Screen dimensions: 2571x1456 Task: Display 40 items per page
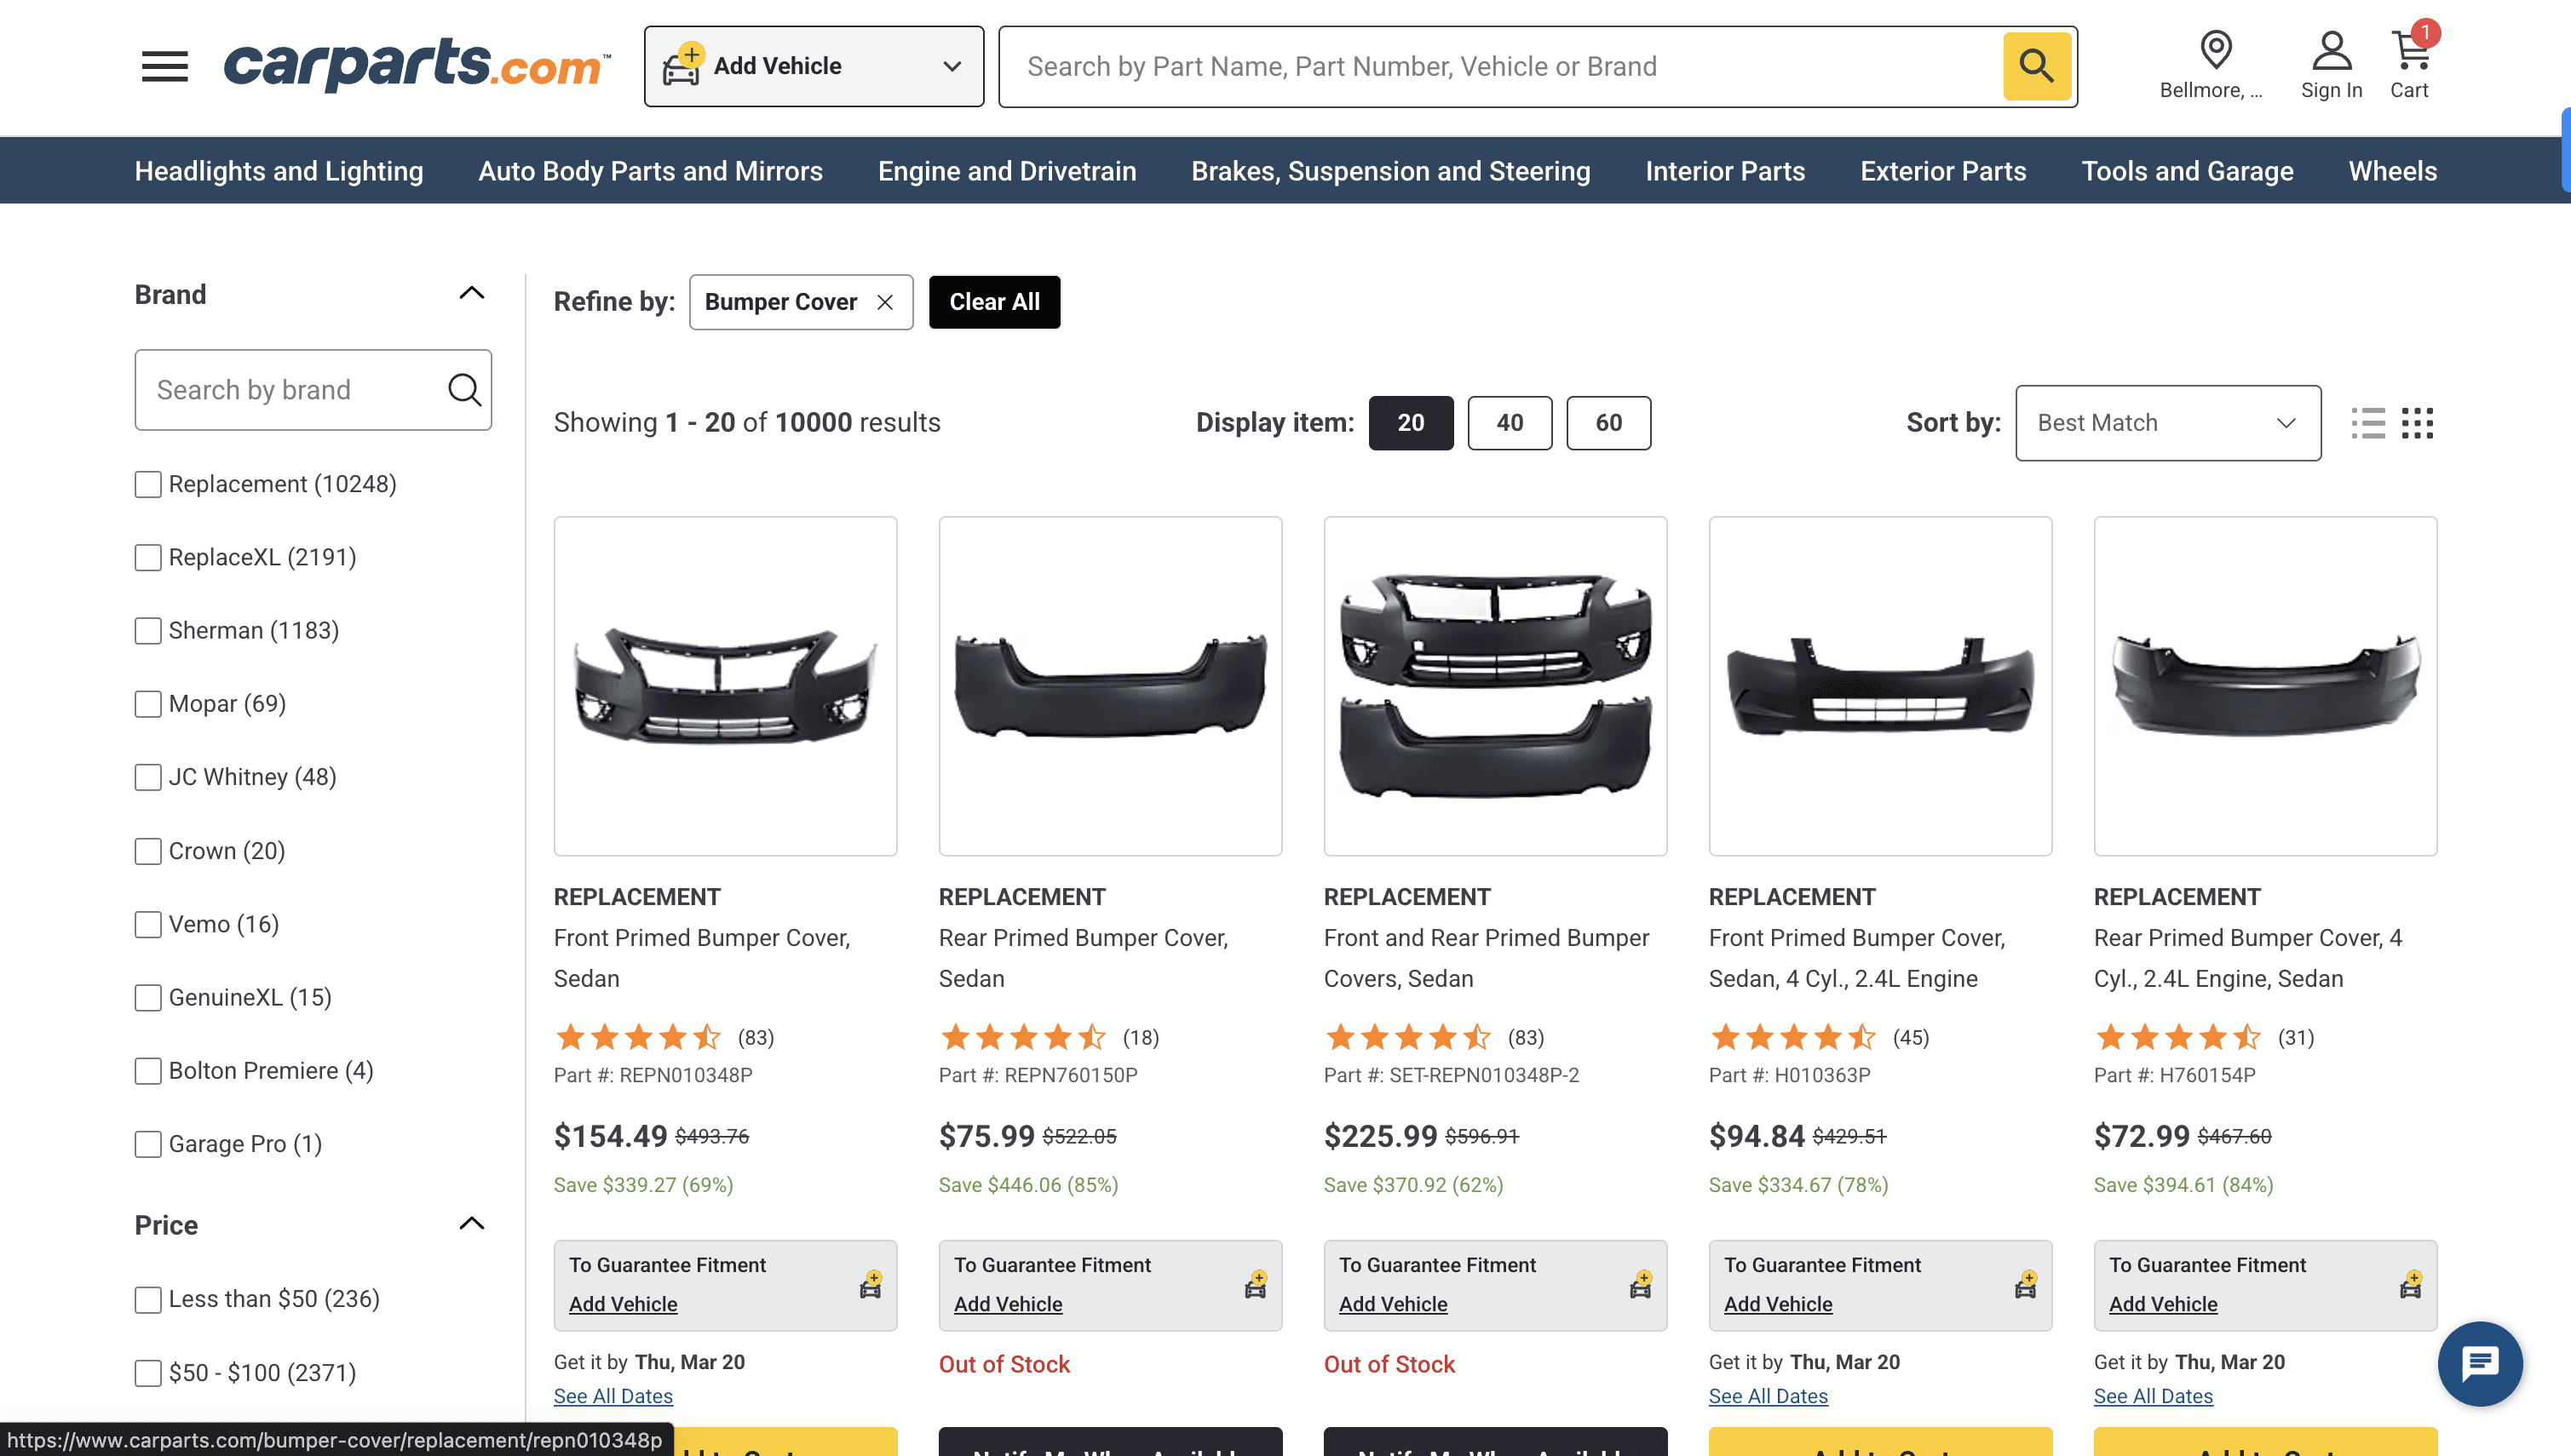1509,423
